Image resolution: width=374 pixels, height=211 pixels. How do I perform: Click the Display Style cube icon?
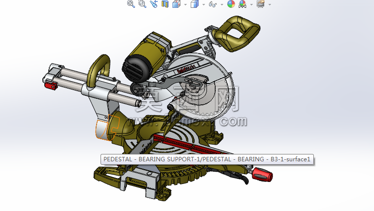click(195, 4)
